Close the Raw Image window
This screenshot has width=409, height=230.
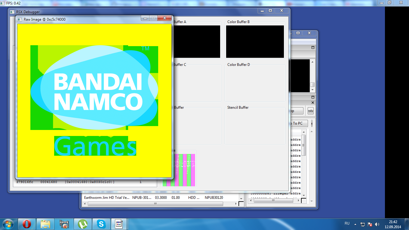[x=165, y=18]
